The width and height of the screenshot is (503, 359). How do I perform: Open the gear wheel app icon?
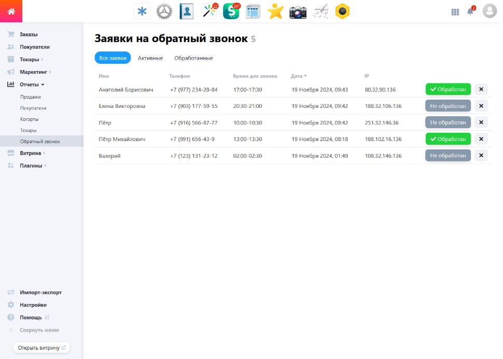[x=164, y=11]
